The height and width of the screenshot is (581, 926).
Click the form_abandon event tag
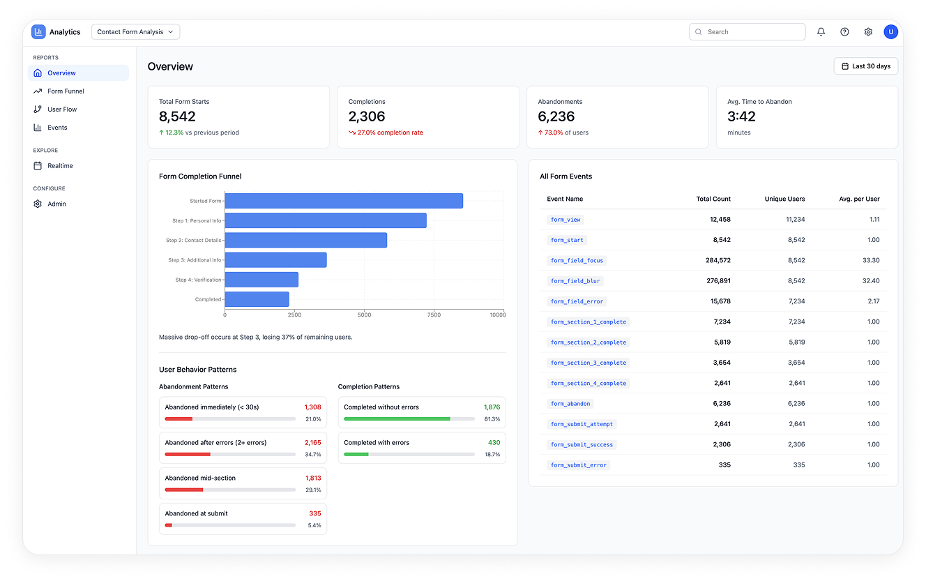[570, 404]
